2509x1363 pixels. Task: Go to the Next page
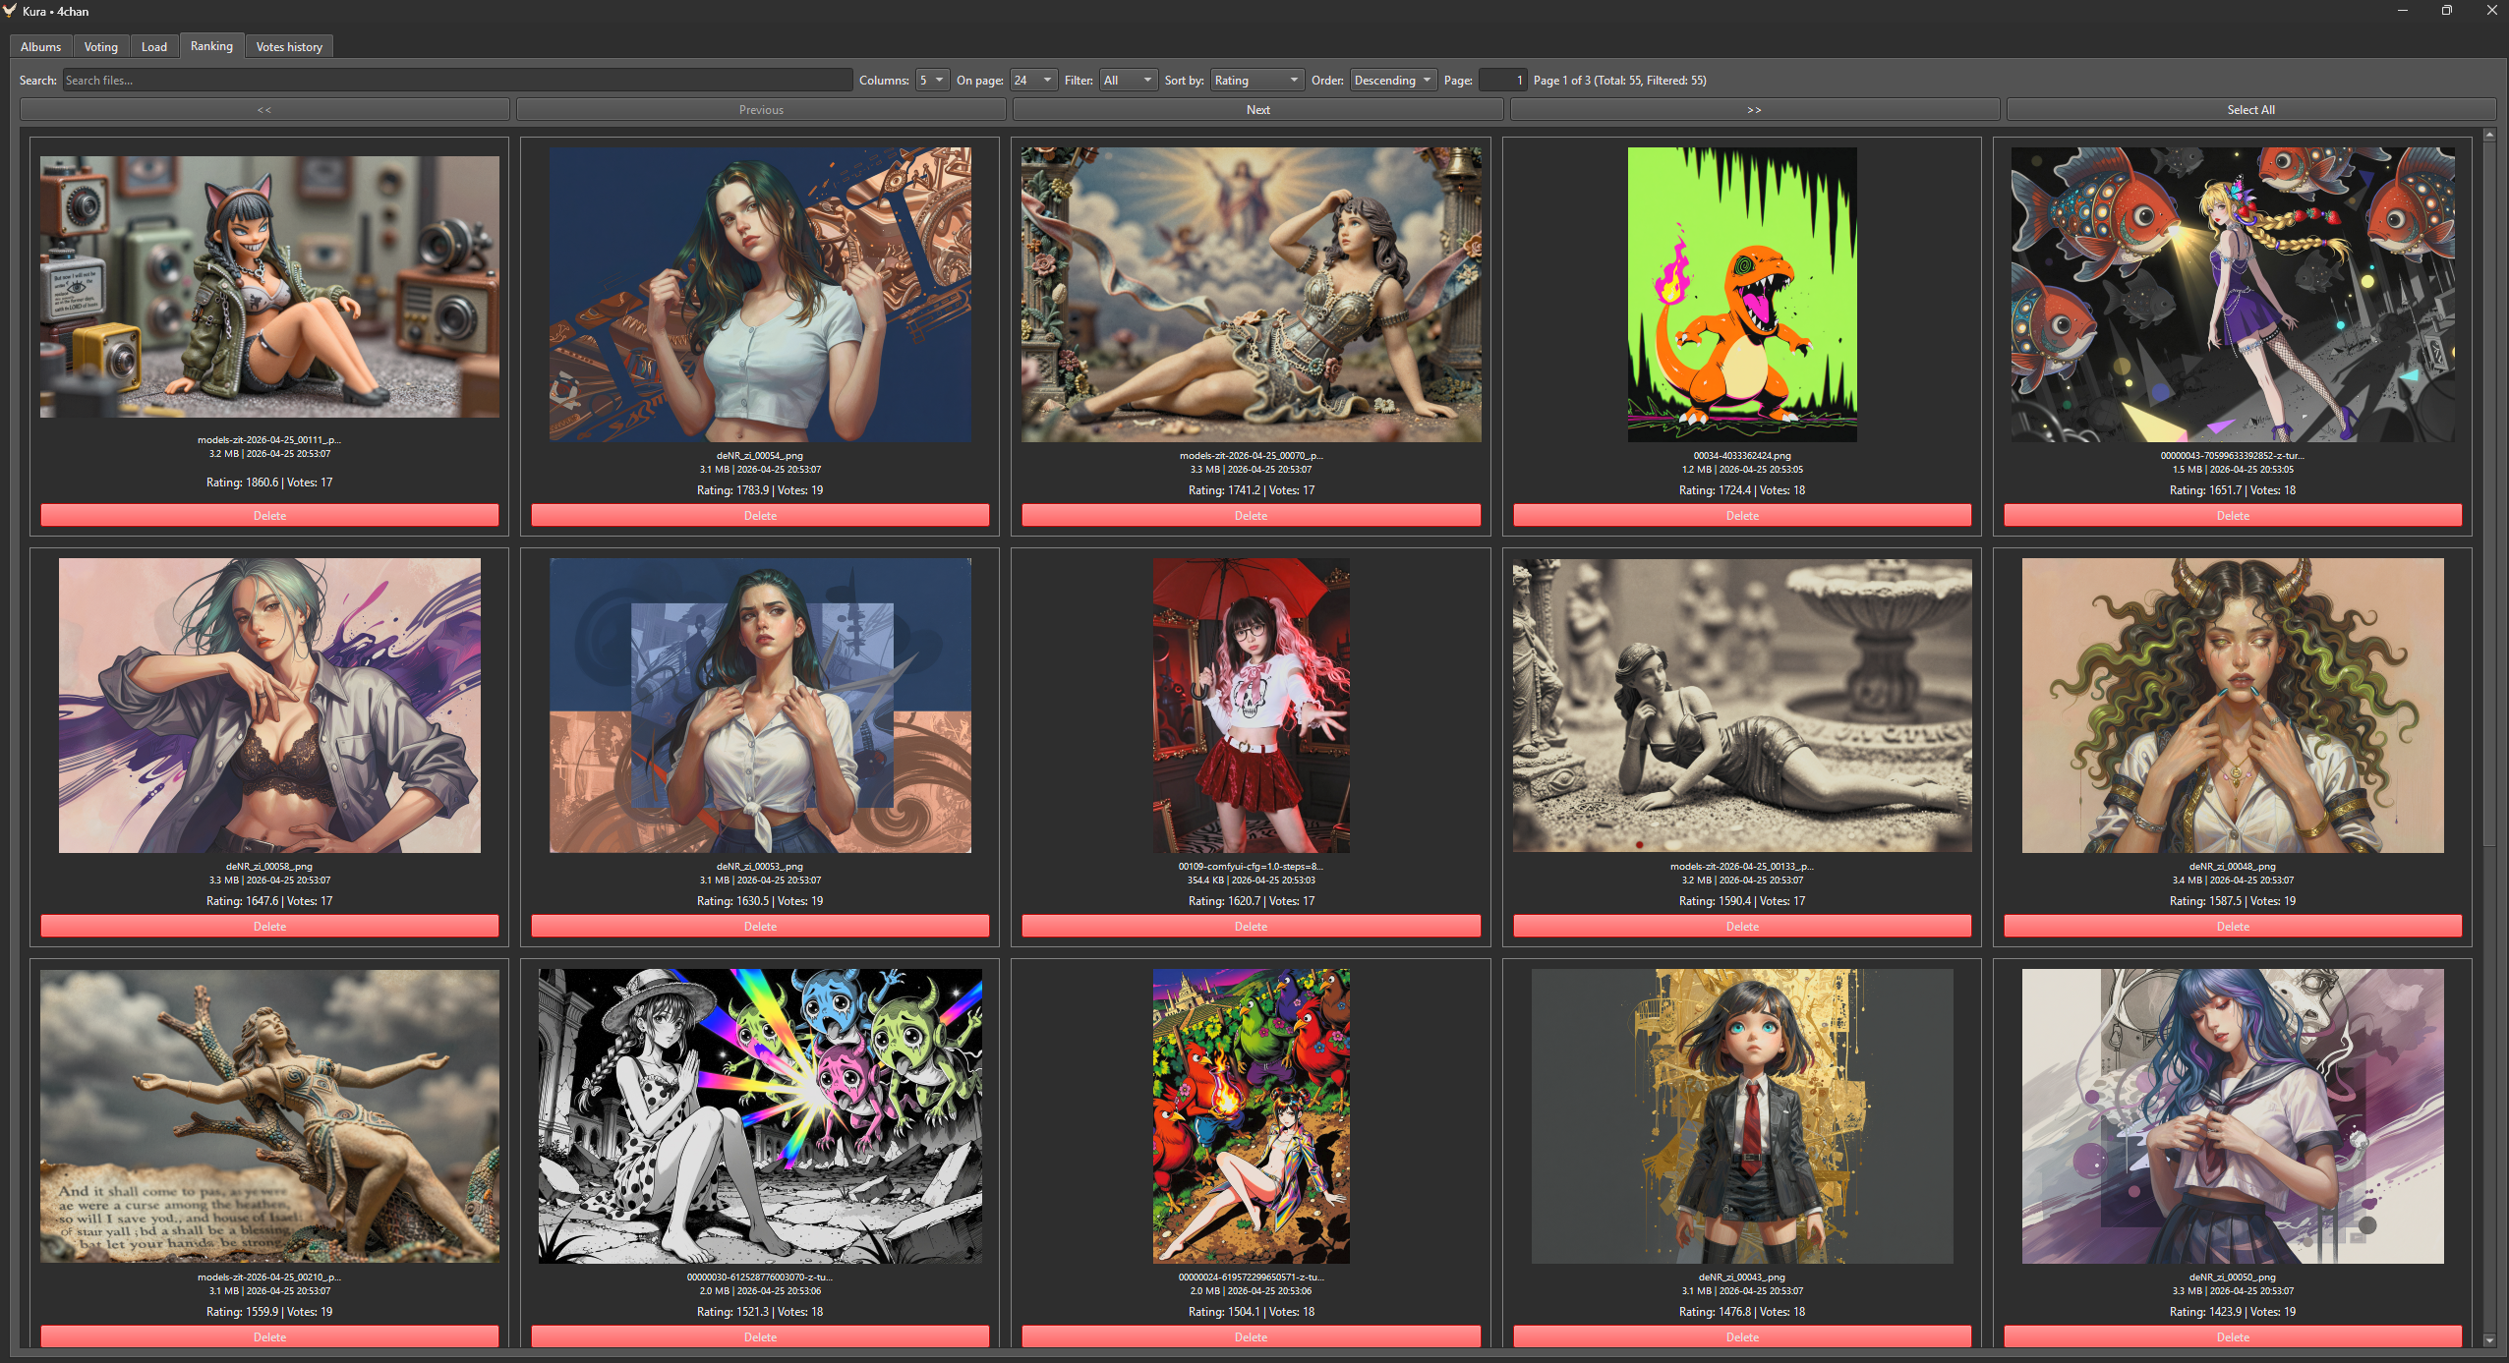[x=1257, y=110]
